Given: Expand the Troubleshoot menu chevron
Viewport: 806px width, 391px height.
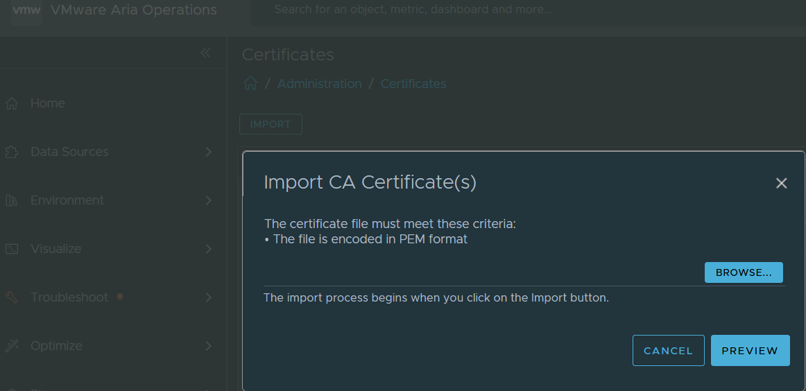Looking at the screenshot, I should pyautogui.click(x=208, y=297).
